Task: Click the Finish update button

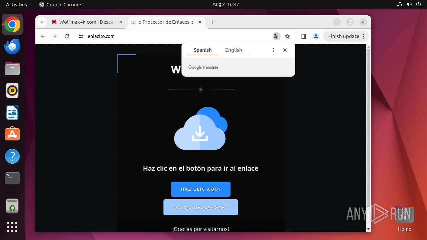Action: click(346, 36)
